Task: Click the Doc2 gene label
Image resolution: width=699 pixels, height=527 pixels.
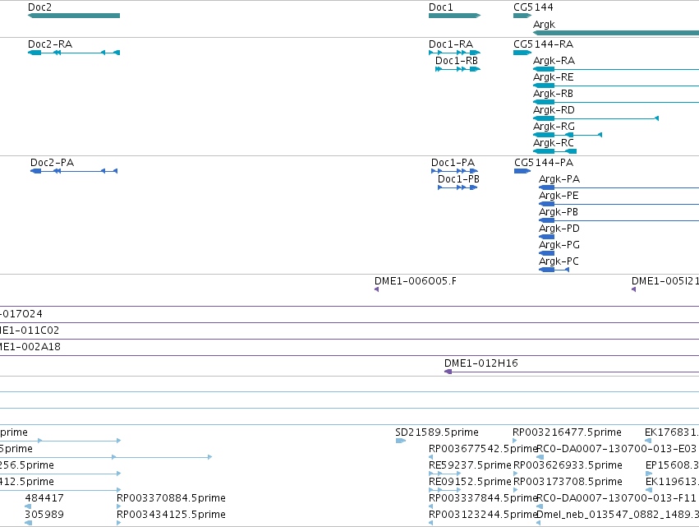Action: (39, 7)
